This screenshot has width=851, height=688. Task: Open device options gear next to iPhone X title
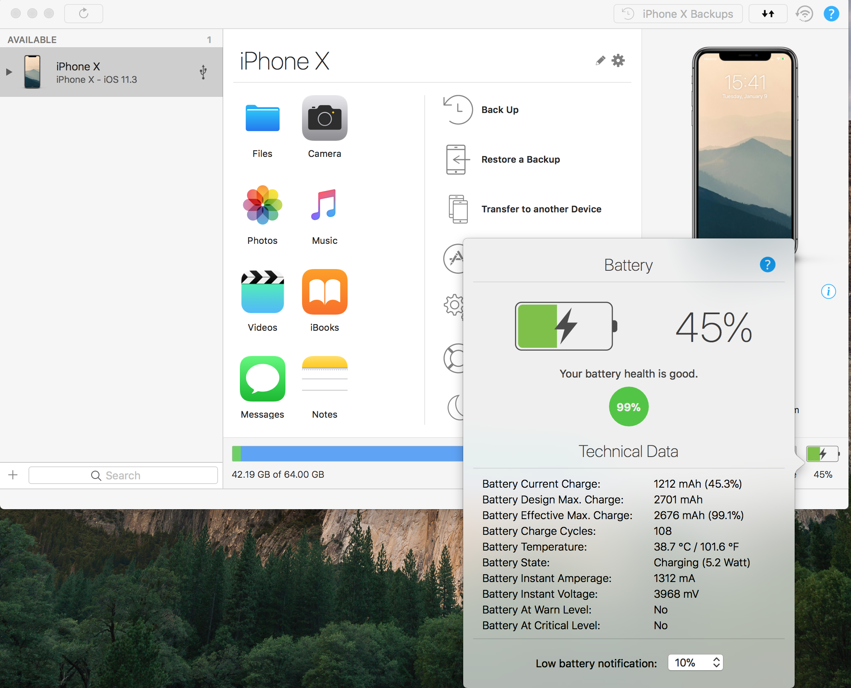click(x=618, y=60)
